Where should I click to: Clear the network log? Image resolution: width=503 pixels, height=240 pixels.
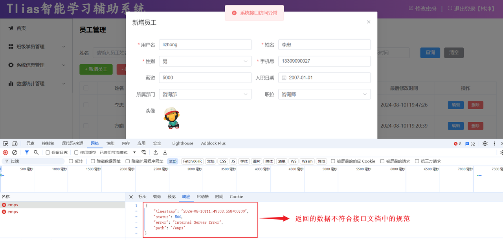(x=15, y=152)
